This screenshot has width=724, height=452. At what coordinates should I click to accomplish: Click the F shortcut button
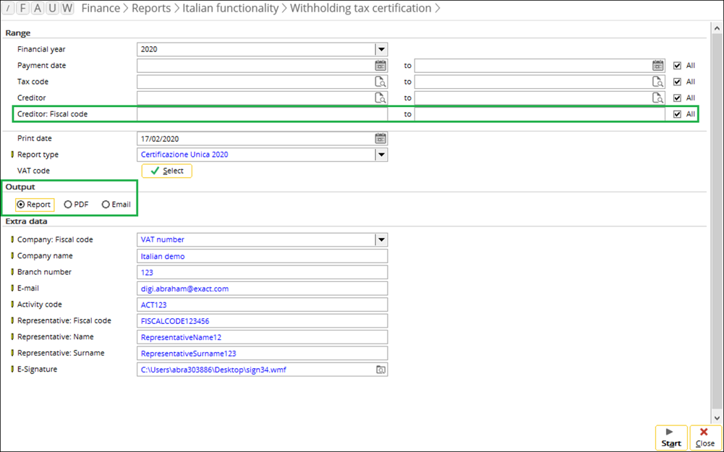[x=23, y=8]
